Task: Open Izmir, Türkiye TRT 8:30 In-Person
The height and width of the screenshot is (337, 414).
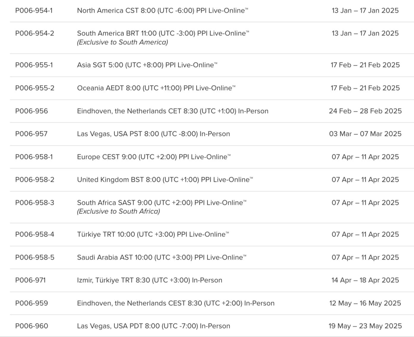Action: click(150, 280)
